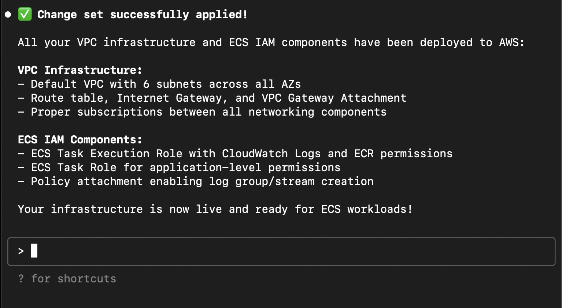Click the 'ECS IAM Components:' section heading

coord(80,139)
